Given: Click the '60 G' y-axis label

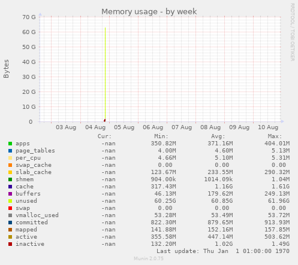Looking at the screenshot, I should [29, 32].
